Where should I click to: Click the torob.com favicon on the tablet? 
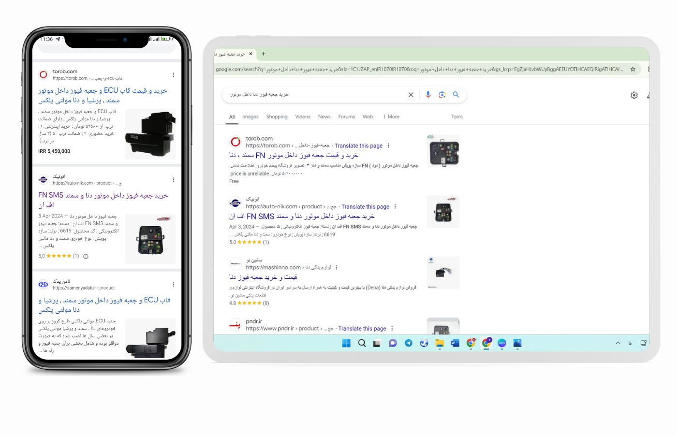coord(235,142)
